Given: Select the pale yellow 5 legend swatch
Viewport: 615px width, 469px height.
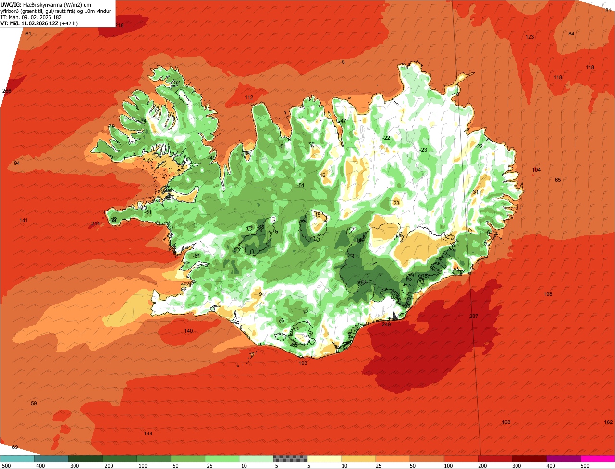Looking at the screenshot, I should pyautogui.click(x=324, y=458).
